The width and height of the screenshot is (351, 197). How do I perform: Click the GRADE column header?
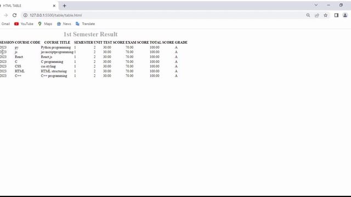[181, 43]
